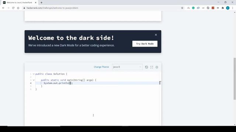The width and height of the screenshot is (236, 132).
Task: Open a new browser tab
Action: pos(41,3)
